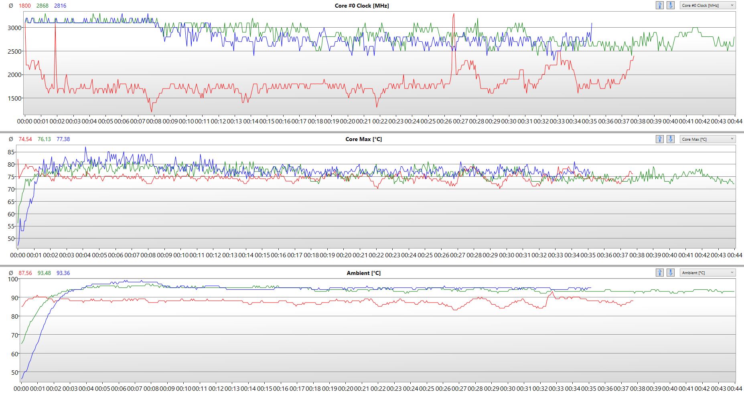Move the Core #0 Clock chart up
The height and width of the screenshot is (398, 744).
pos(660,6)
